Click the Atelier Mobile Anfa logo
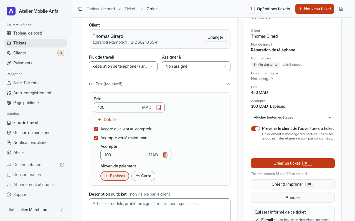 (x=11, y=11)
